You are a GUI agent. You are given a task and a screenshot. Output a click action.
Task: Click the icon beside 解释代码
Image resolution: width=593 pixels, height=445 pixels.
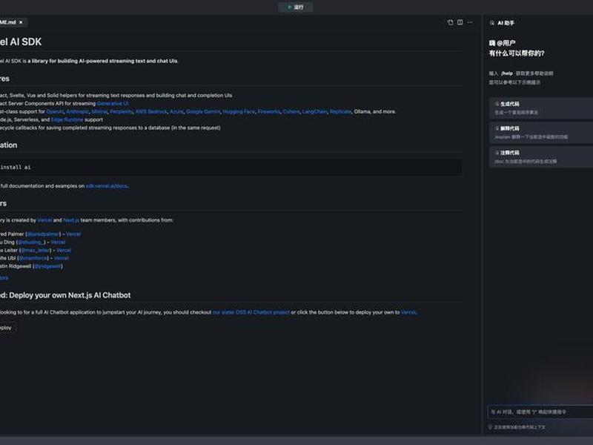(497, 128)
